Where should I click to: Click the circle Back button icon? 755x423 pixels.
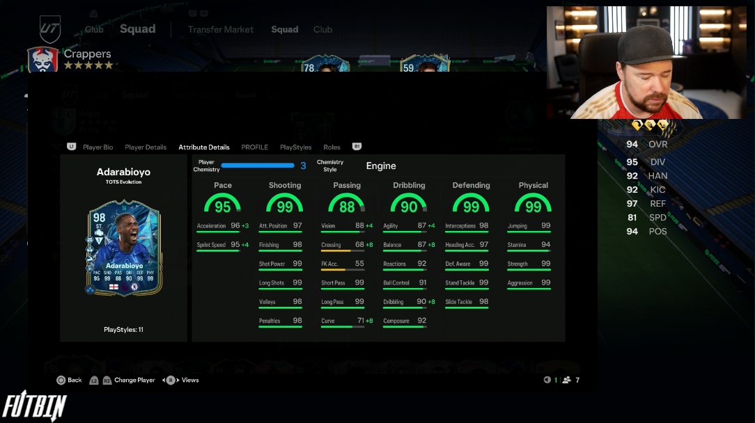(61, 380)
